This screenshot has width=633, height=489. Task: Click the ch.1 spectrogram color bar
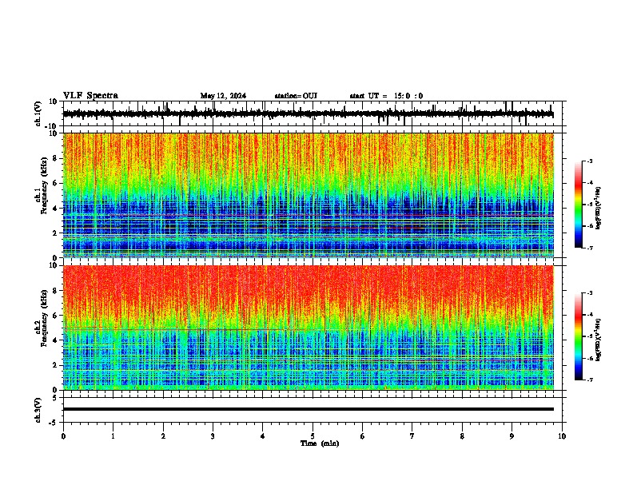point(578,205)
